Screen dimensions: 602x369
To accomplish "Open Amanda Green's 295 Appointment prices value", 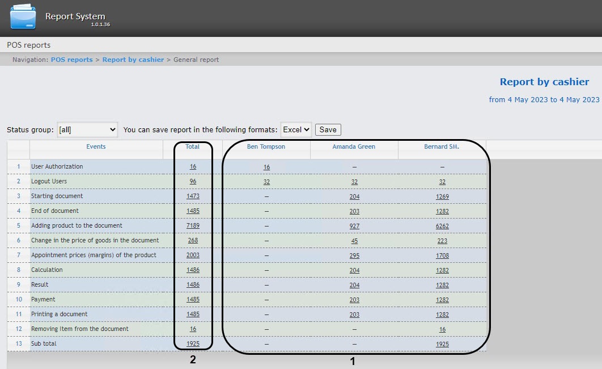I will coord(354,255).
